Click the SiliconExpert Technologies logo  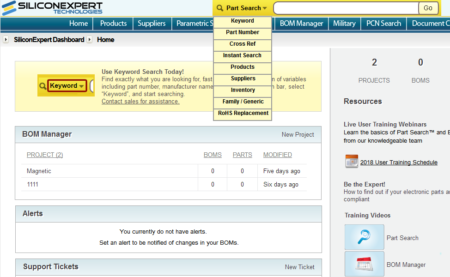pyautogui.click(x=52, y=8)
